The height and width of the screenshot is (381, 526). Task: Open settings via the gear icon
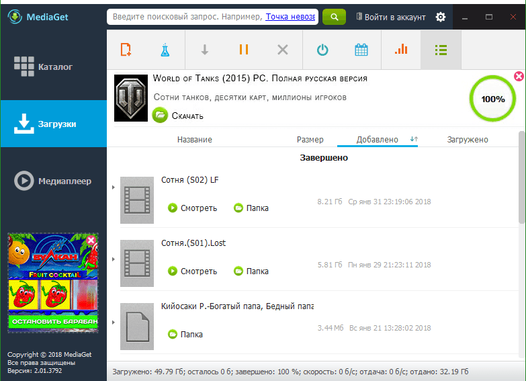441,17
